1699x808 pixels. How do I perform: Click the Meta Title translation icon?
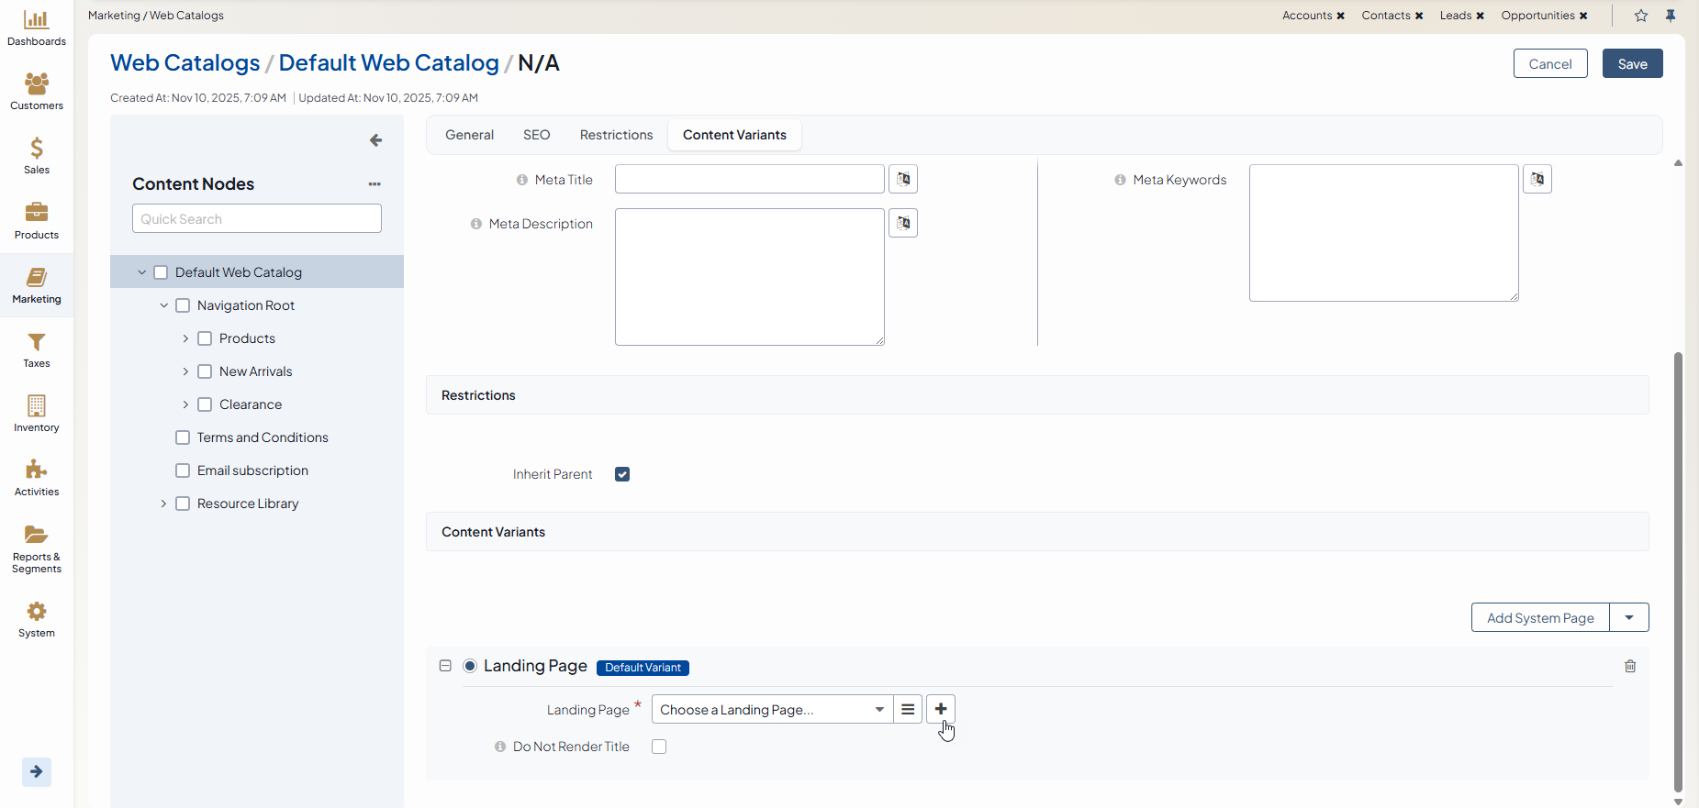pos(903,179)
